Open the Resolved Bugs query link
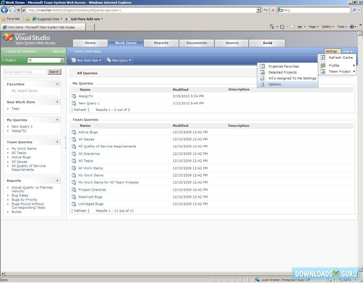 (x=90, y=197)
